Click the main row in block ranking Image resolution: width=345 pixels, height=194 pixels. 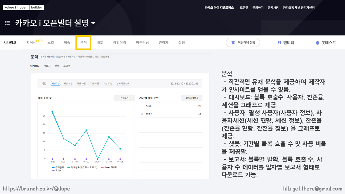171,114
